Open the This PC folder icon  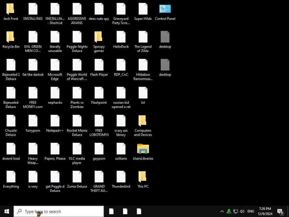tap(143, 177)
